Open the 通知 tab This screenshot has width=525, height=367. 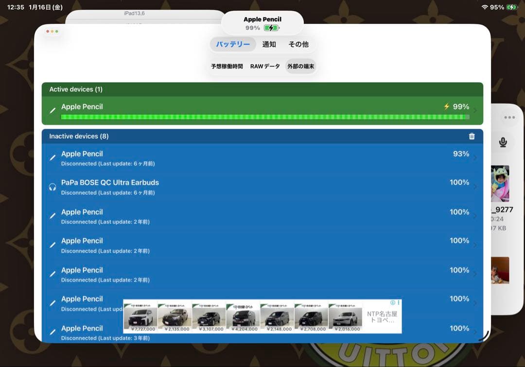point(269,44)
